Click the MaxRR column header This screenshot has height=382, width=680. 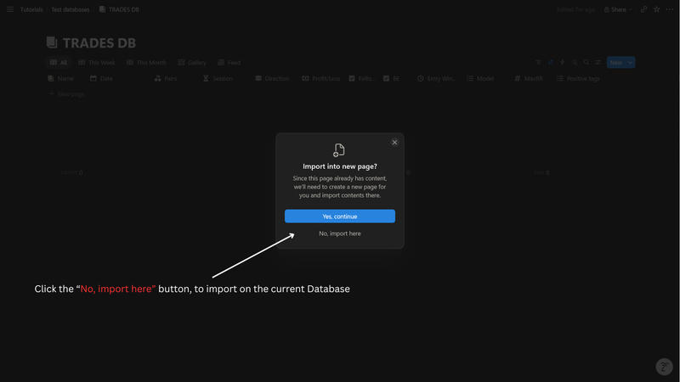click(x=528, y=78)
